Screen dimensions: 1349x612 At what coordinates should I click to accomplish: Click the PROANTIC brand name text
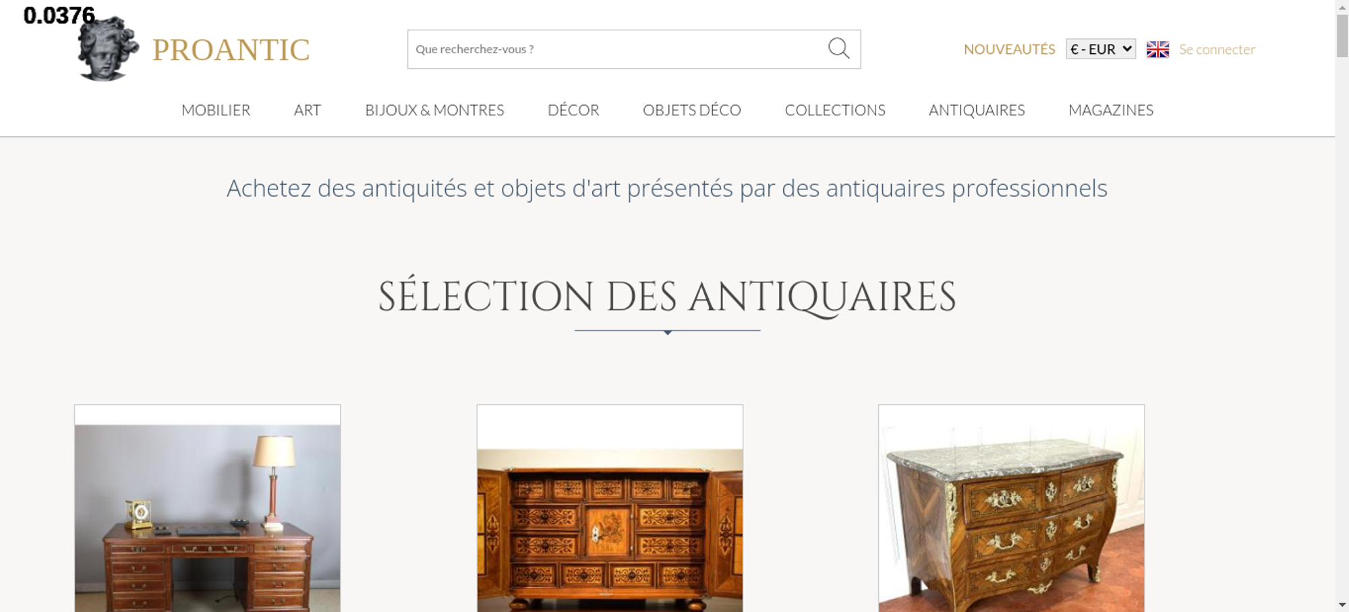pos(231,50)
